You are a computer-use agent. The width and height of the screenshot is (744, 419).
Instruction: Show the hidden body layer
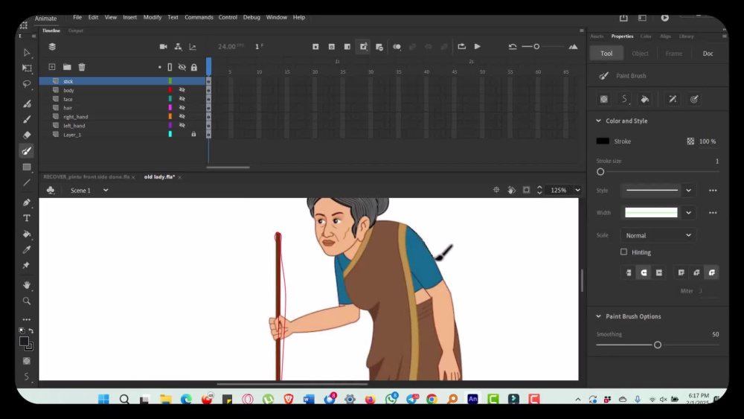click(182, 90)
